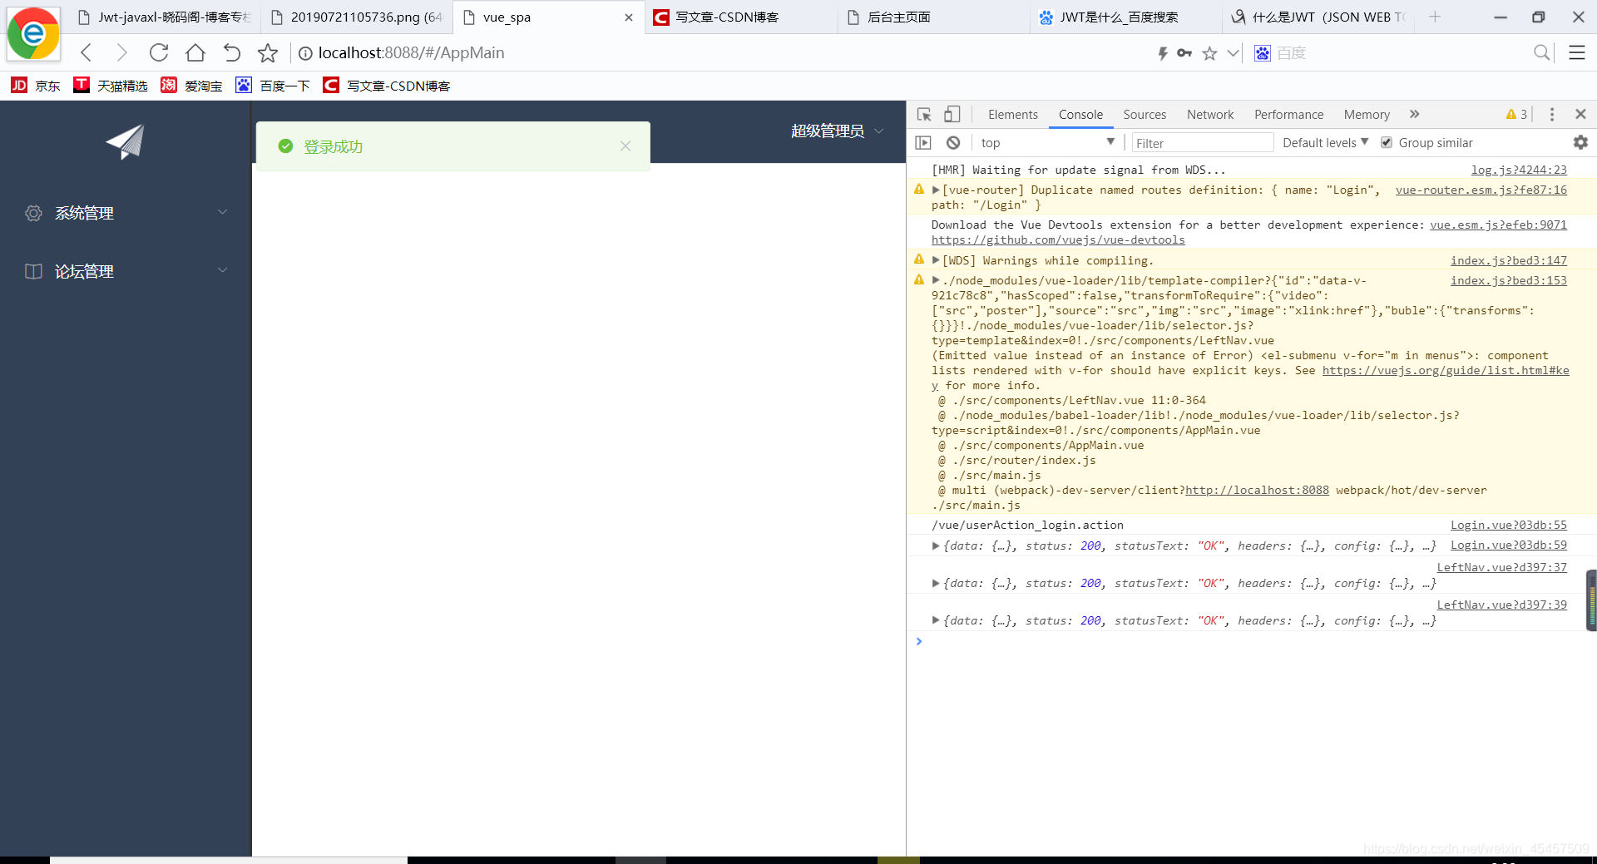
Task: Open index.js?bed3:147 source link
Action: click(x=1508, y=261)
